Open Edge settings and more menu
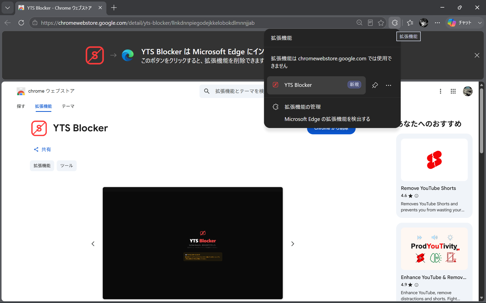The height and width of the screenshot is (303, 486). (x=437, y=23)
